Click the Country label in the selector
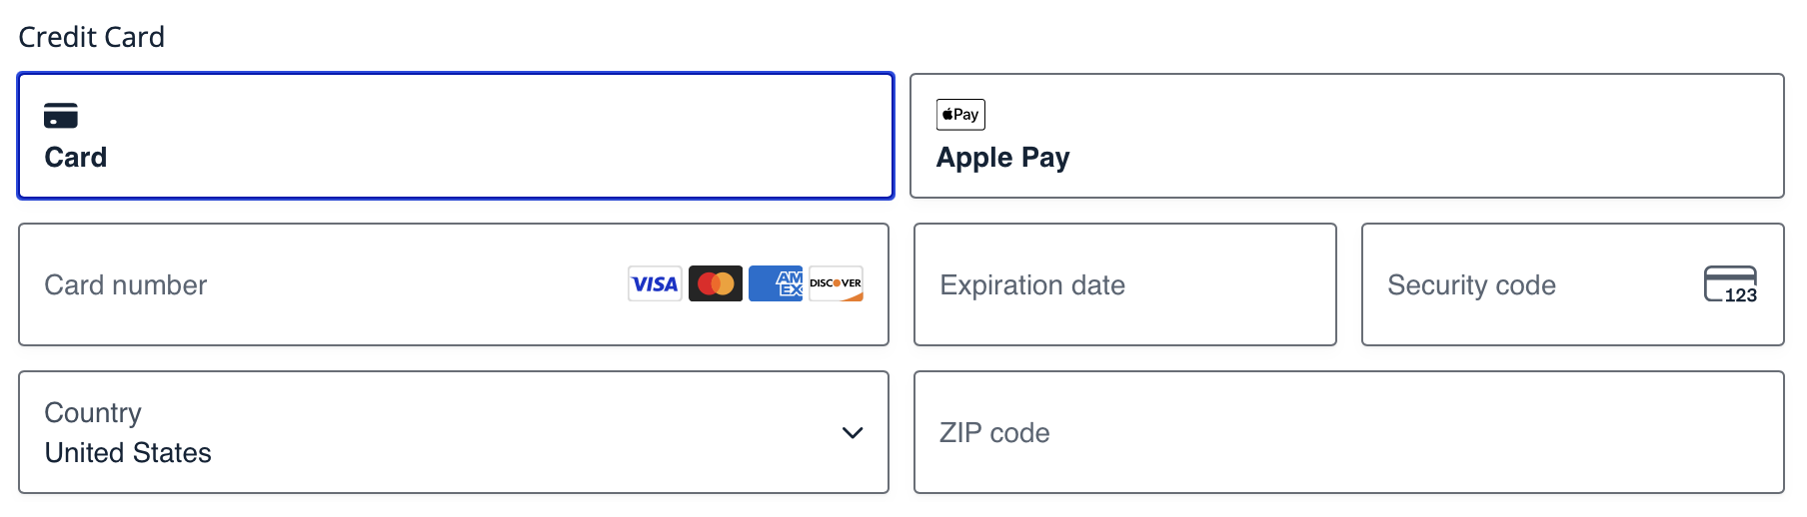 click(x=93, y=413)
